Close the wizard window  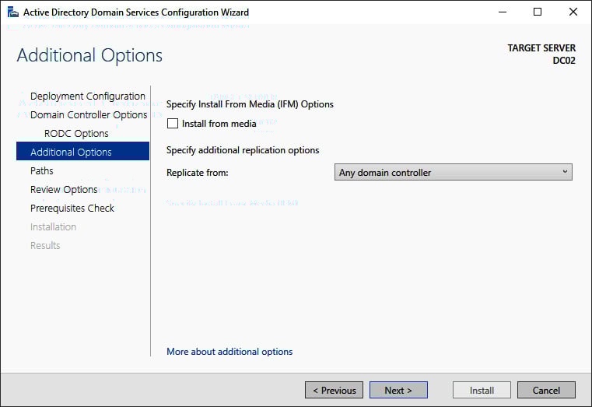point(573,12)
